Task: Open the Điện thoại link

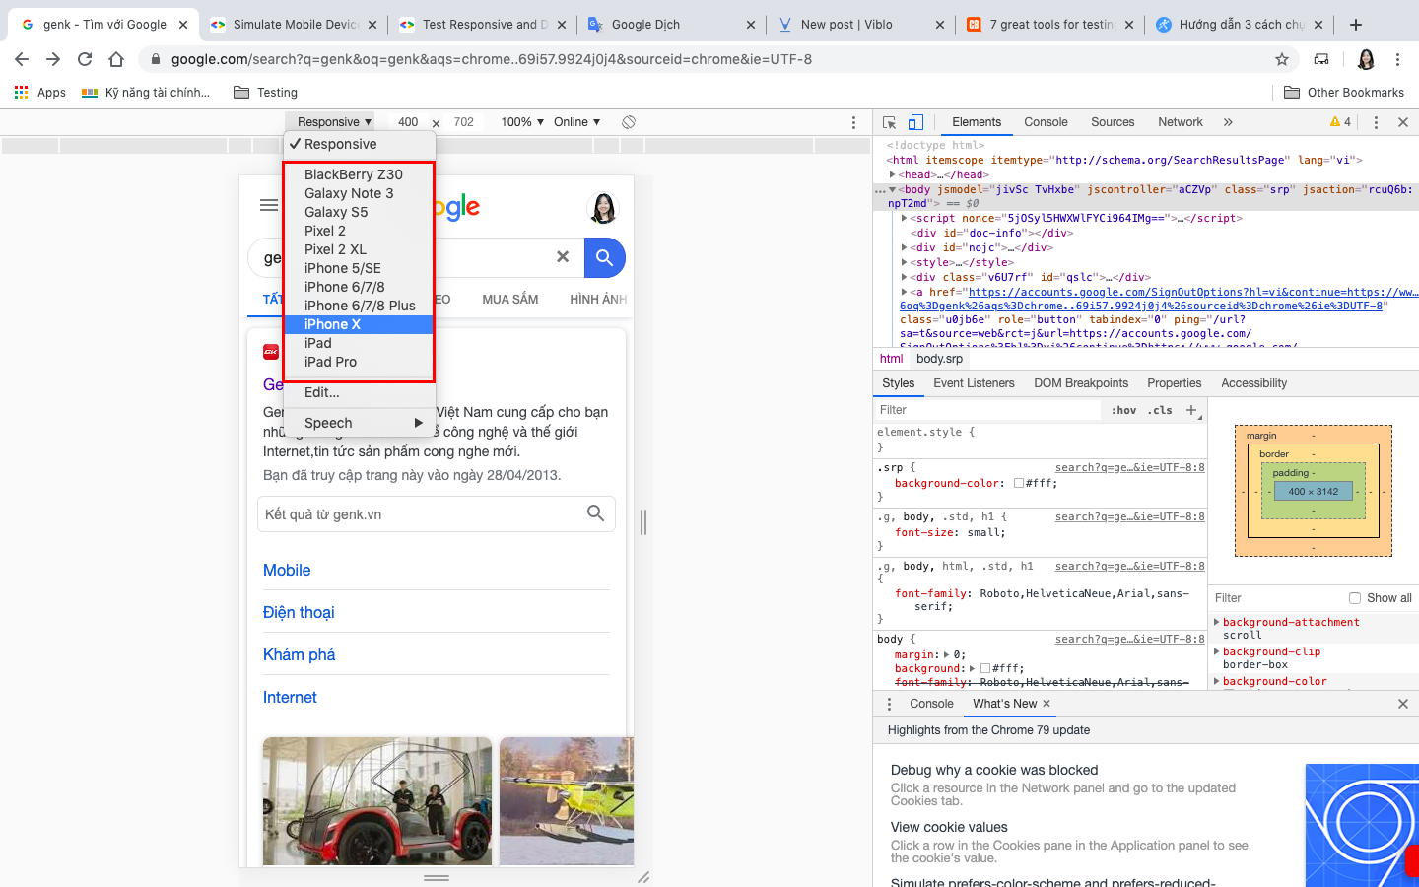Action: (x=299, y=612)
